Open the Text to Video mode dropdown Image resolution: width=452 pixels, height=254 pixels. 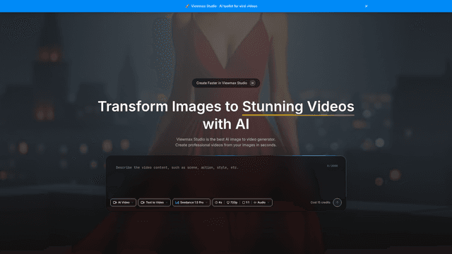(x=154, y=202)
